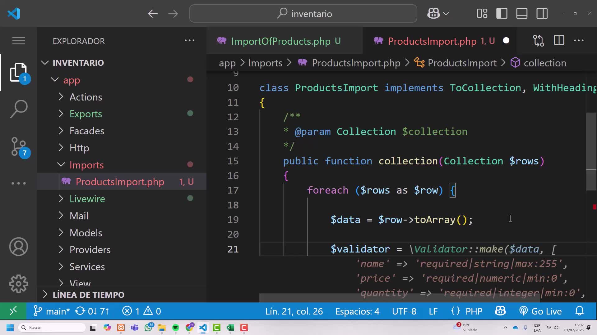Viewport: 597px width, 335px height.
Task: Open main* branch in status bar
Action: point(52,311)
